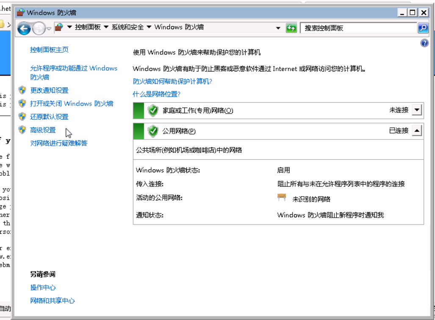This screenshot has height=320, width=435.
Task: Open 打开或关闭 Windows 防火墙 link
Action: point(72,104)
